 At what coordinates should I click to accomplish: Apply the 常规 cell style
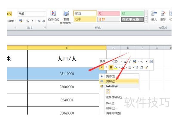click(x=85, y=13)
